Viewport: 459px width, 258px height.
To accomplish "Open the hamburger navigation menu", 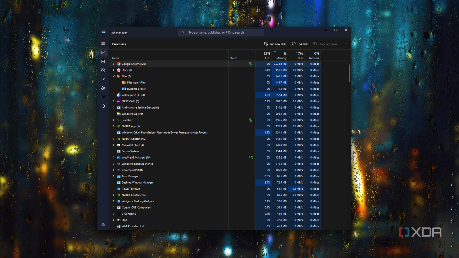I will pos(103,44).
